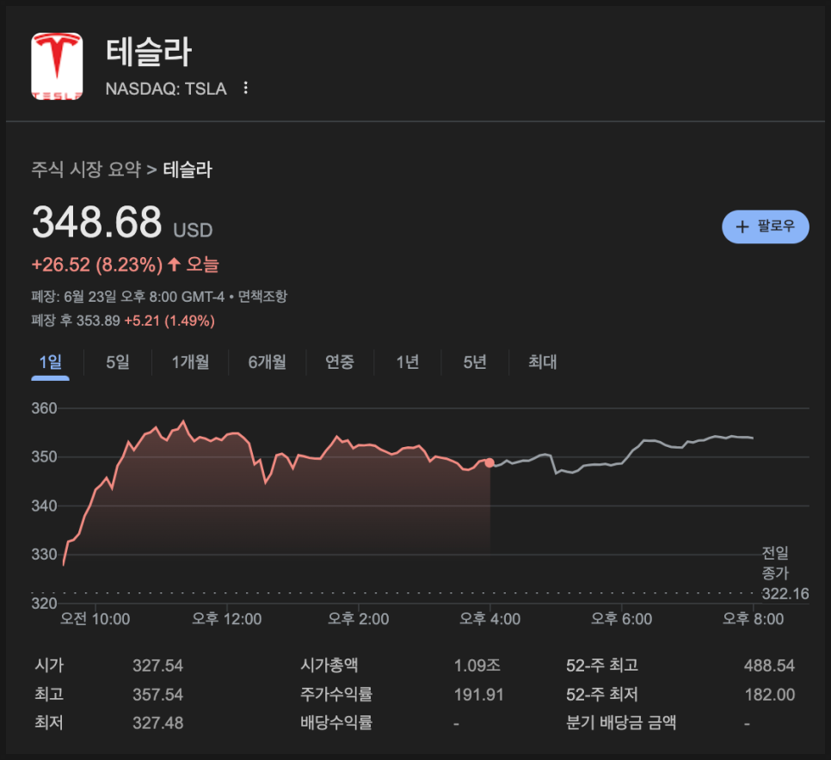The image size is (831, 760).
Task: Click the Tesla logo icon
Action: pyautogui.click(x=57, y=66)
